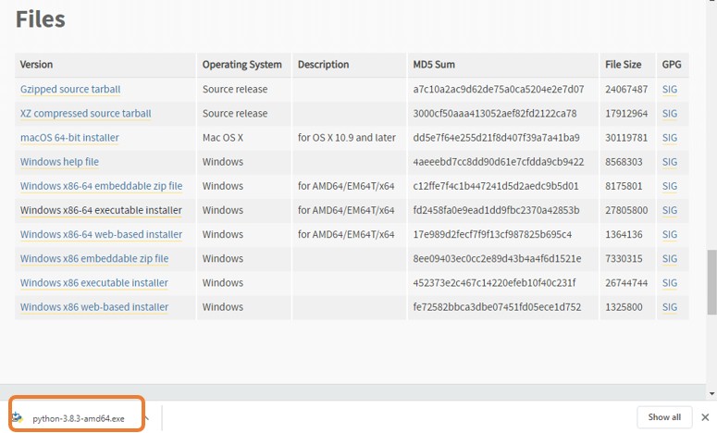
Task: Open SIG link for Windows help file
Action: 670,162
